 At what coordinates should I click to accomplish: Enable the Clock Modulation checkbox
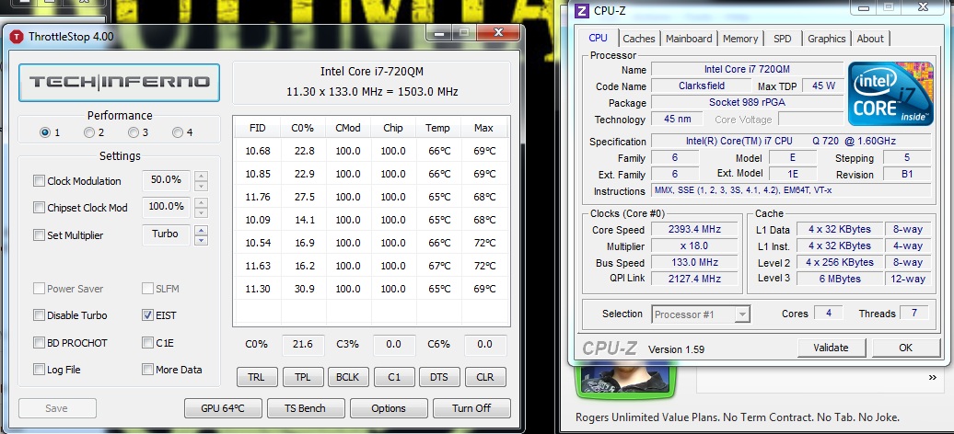point(39,181)
